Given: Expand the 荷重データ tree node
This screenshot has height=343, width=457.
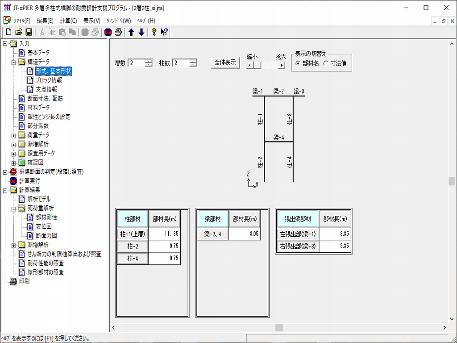Looking at the screenshot, I should coord(14,135).
